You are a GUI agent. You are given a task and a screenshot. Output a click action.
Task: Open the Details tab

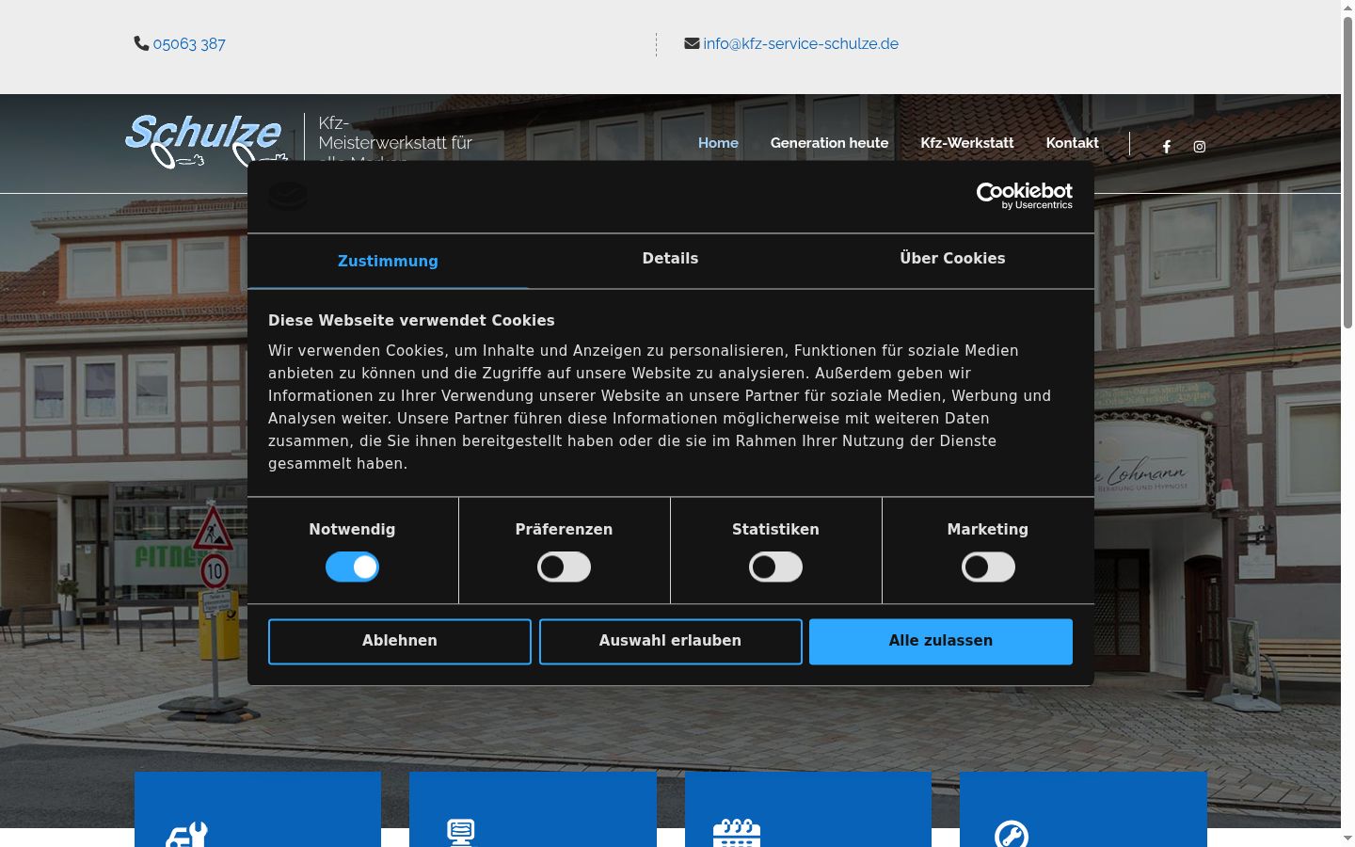pos(670,259)
